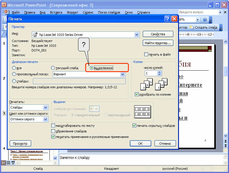Click number of copies field

click(x=151, y=73)
